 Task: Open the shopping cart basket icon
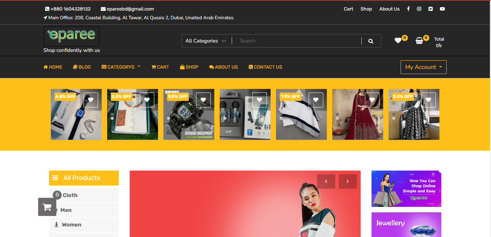click(419, 41)
